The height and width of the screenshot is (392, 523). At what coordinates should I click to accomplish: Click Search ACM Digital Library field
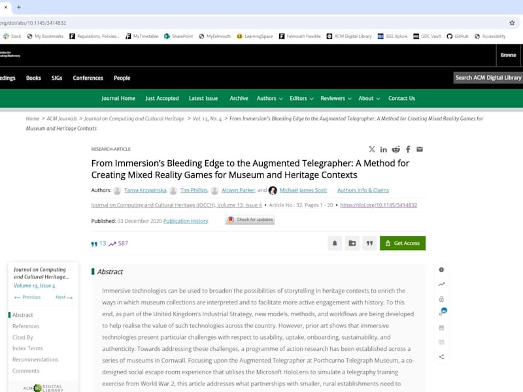click(x=488, y=78)
